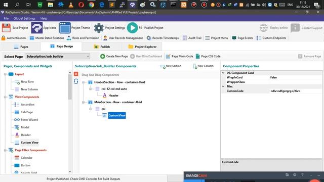Select Header component in widgets list

tap(23, 135)
